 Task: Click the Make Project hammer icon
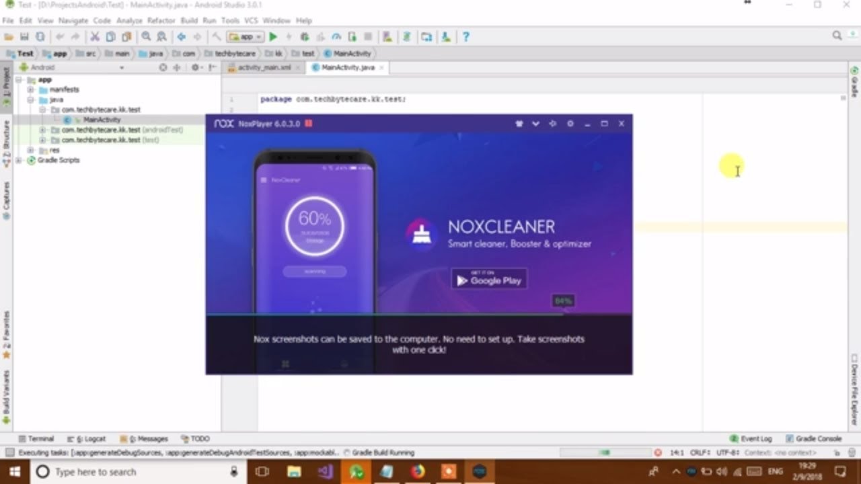coord(217,37)
